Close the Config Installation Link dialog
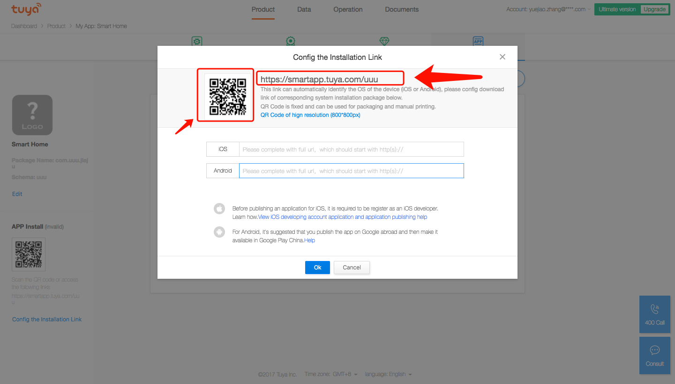The width and height of the screenshot is (675, 384). pos(502,57)
